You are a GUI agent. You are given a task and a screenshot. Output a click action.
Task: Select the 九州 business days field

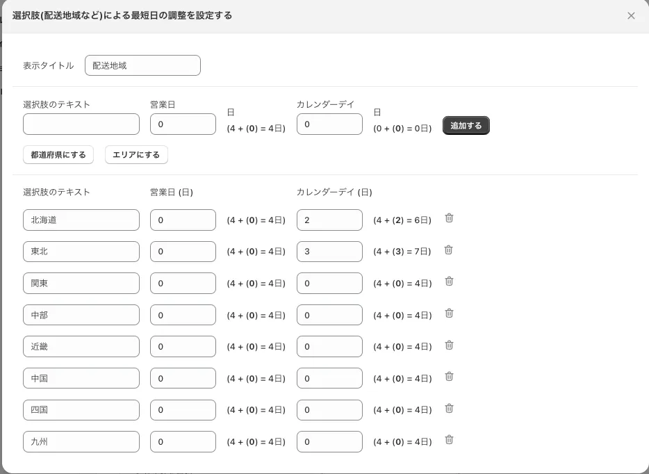click(x=183, y=442)
